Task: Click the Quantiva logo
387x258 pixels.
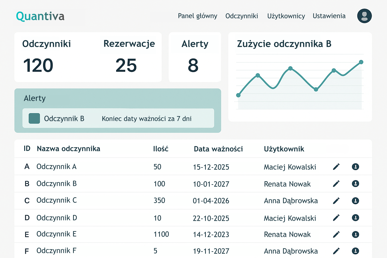Action: coord(40,16)
